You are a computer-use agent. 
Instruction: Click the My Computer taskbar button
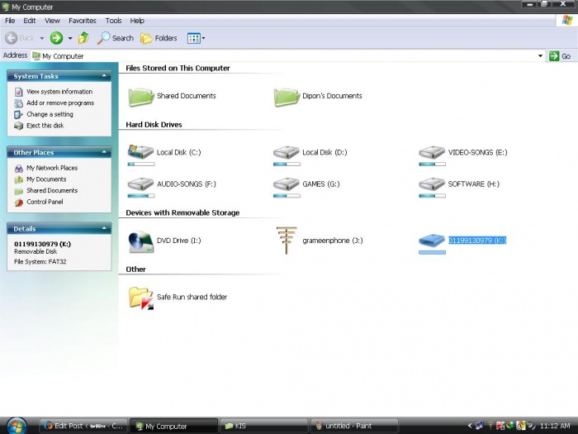173,426
